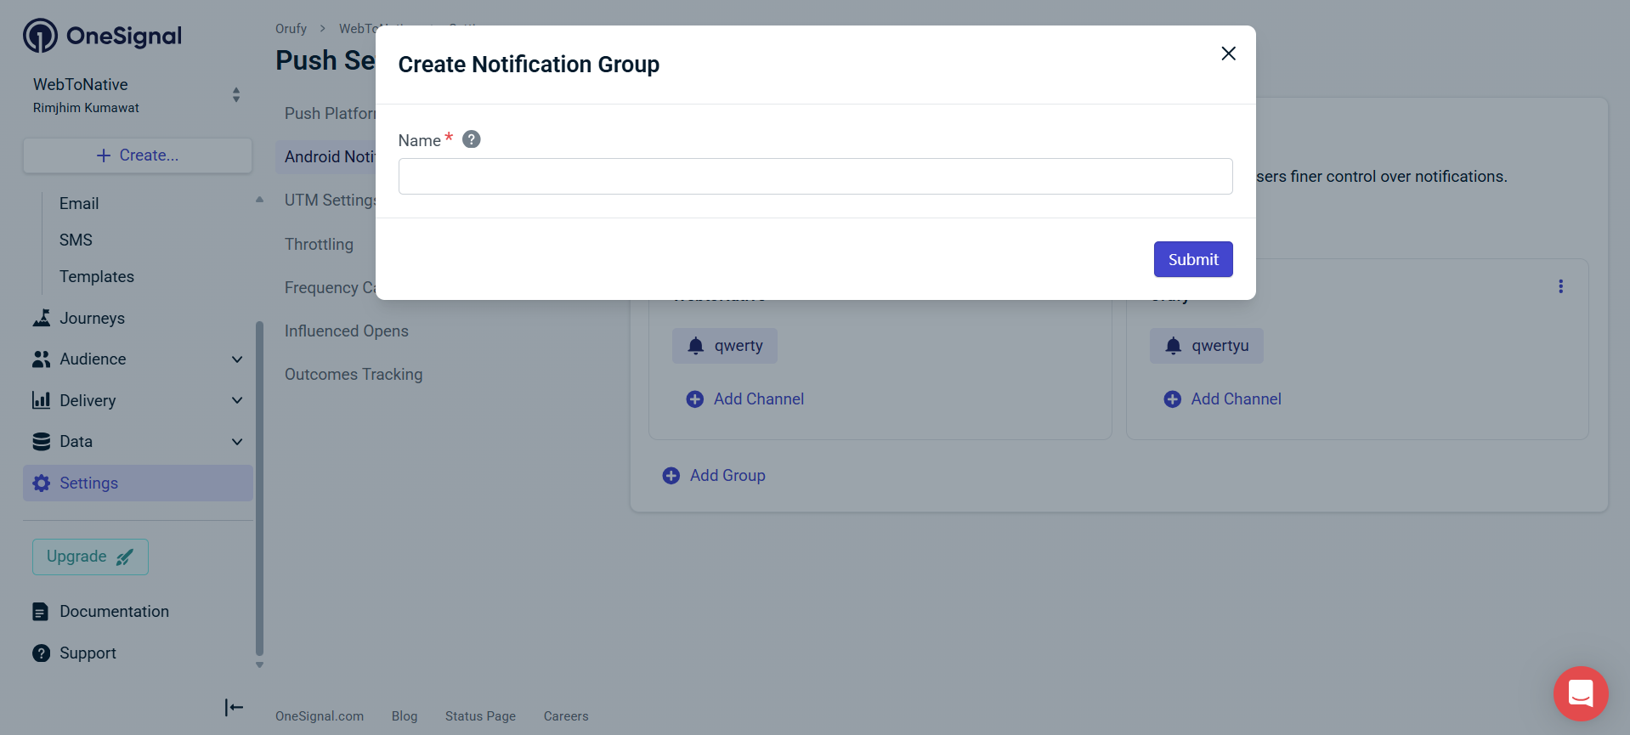1630x735 pixels.
Task: Click the OneSignal logo
Action: pos(102,36)
